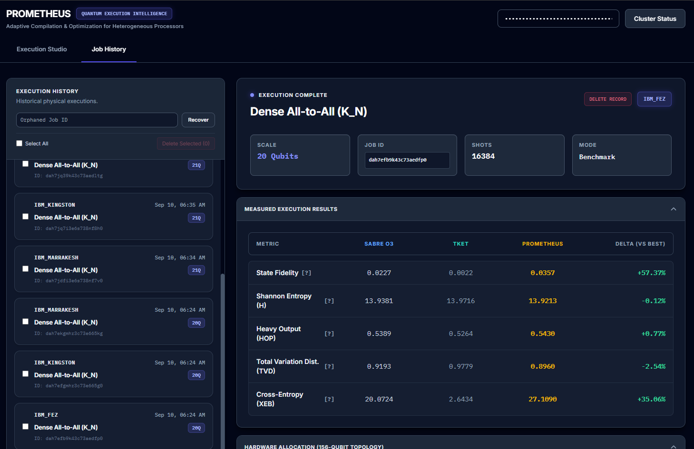Check the IBM_KINGSTON 06:24 AM job checkbox
This screenshot has height=449, width=694.
[x=26, y=374]
